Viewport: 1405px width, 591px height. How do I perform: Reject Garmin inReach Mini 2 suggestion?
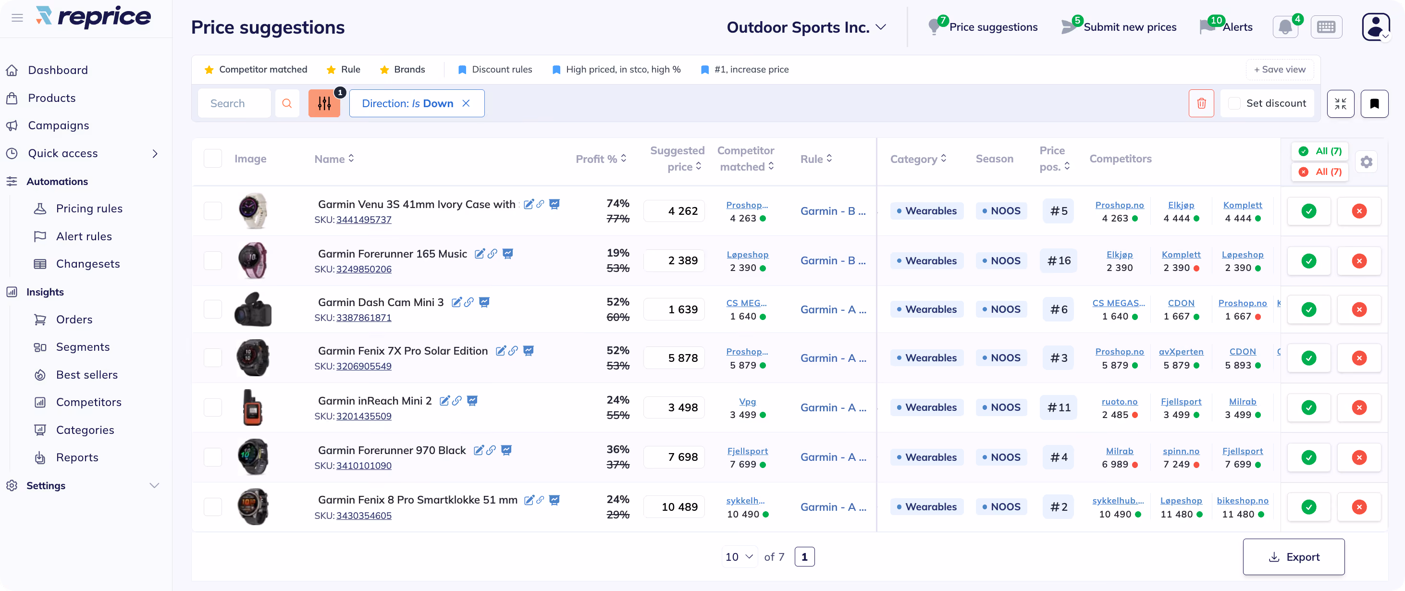(x=1359, y=408)
